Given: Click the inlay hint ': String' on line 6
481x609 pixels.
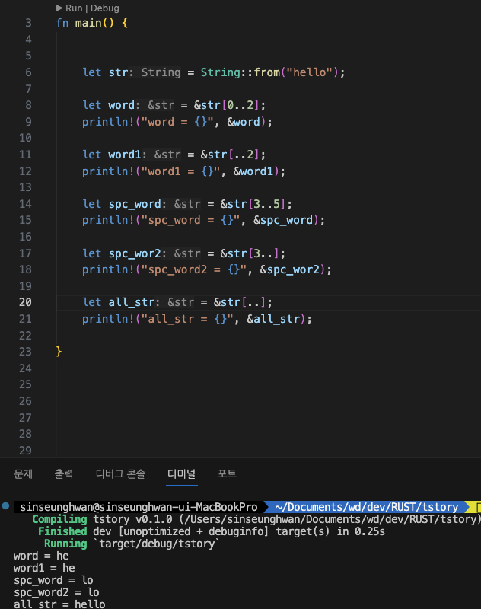Looking at the screenshot, I should click(154, 72).
